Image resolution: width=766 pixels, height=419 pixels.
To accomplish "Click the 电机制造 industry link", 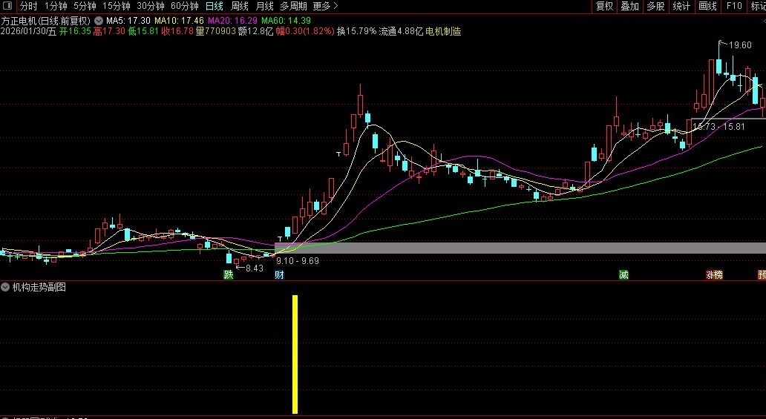I will [443, 31].
